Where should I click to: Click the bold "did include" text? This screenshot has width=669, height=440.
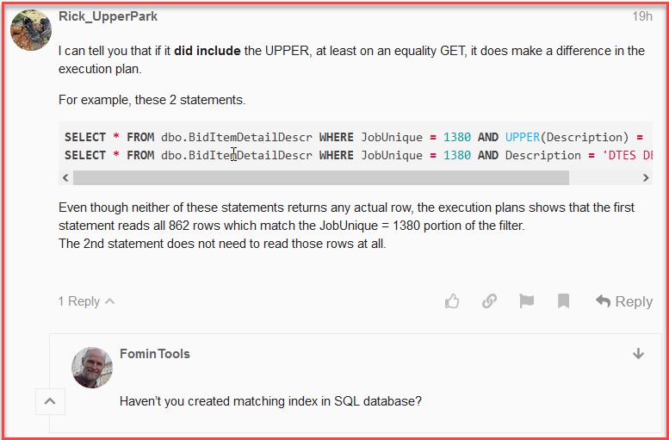(x=207, y=51)
